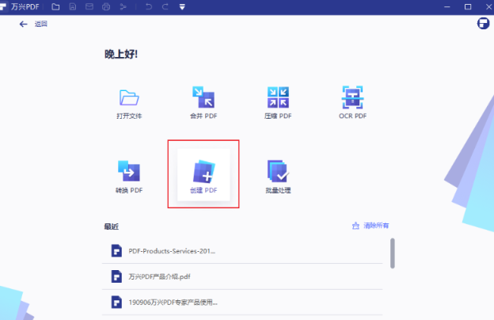This screenshot has width=494, height=320.
Task: Open the 打开文件 folder icon
Action: coord(129,97)
